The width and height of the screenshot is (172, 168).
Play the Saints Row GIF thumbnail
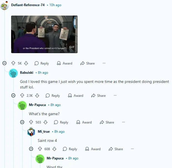pyautogui.click(x=44, y=34)
